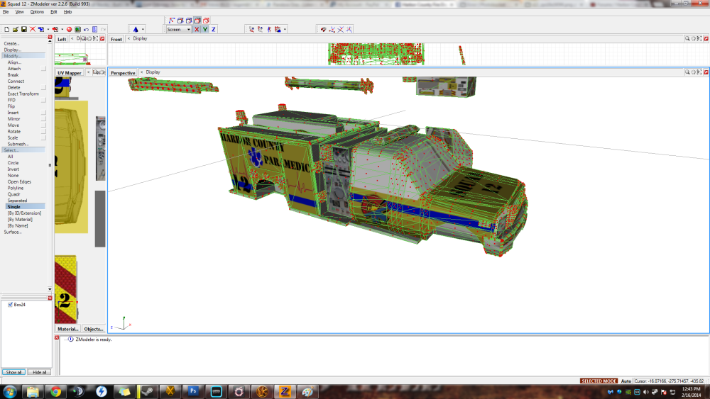Expand the Create... command group
The height and width of the screenshot is (399, 710).
coord(12,43)
